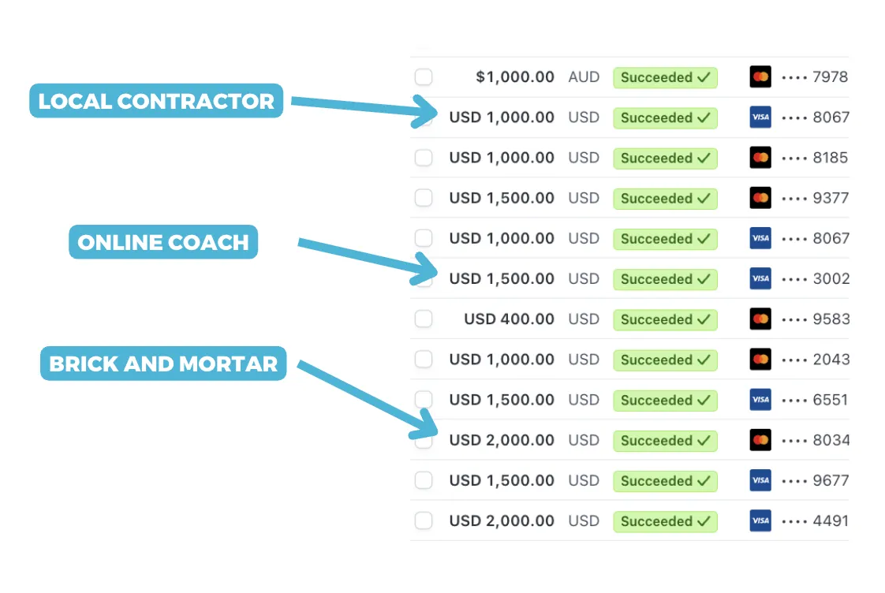
Task: Open the USD 2,000.00 payment ending 8034
Action: (630, 439)
